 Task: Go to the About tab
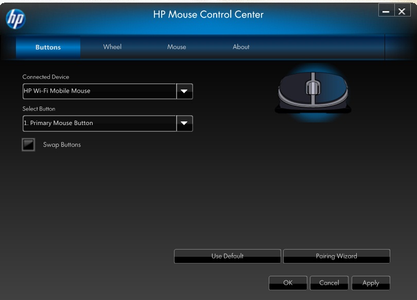pyautogui.click(x=241, y=47)
